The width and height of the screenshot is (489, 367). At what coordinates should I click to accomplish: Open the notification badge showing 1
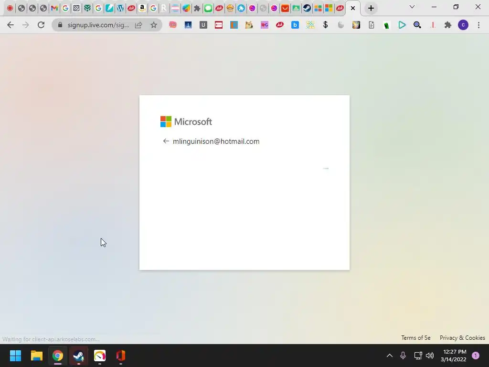(x=476, y=356)
